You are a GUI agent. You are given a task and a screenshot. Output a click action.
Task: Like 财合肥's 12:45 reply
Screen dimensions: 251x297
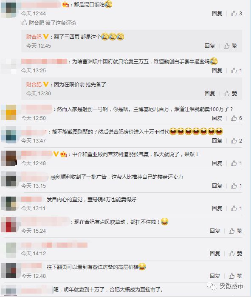tap(230, 46)
